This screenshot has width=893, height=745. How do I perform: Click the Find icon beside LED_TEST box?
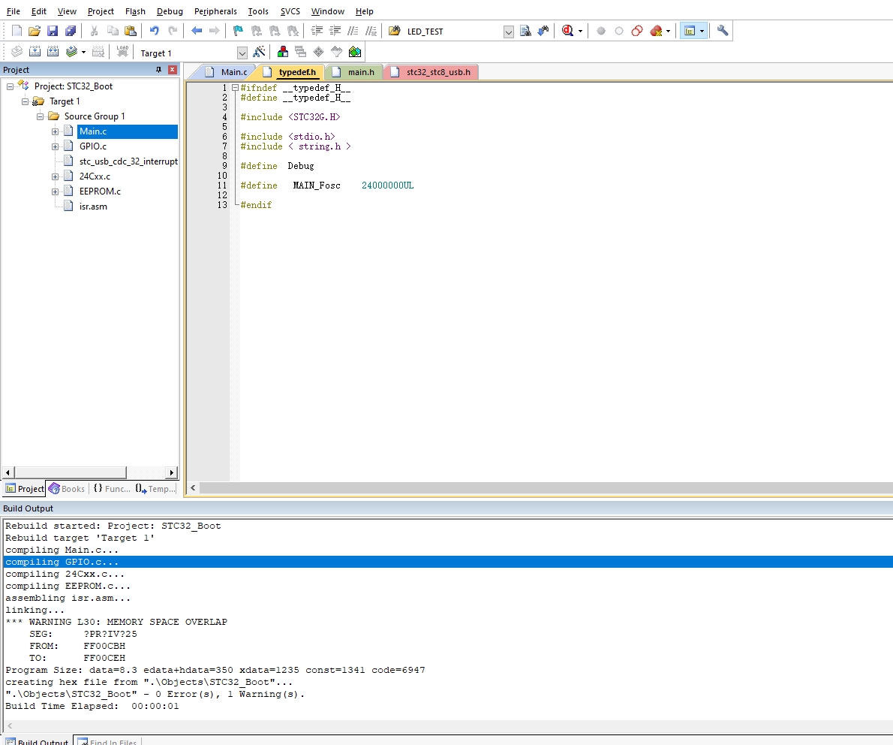coord(525,31)
